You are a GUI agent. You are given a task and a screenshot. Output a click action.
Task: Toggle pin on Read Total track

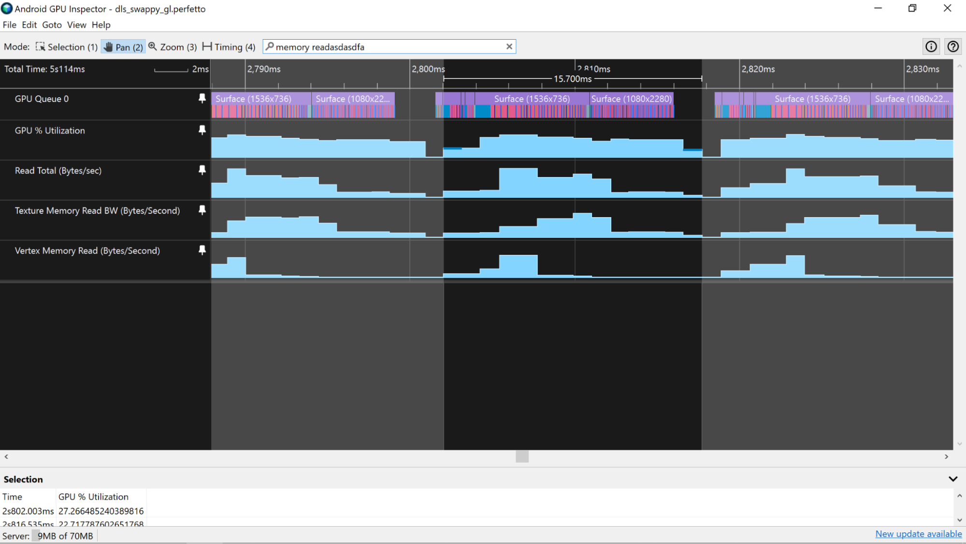[x=202, y=170]
